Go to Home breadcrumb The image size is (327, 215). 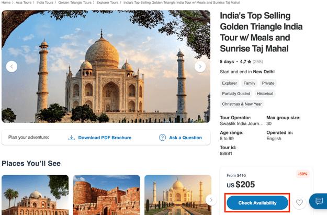coord(6,3)
